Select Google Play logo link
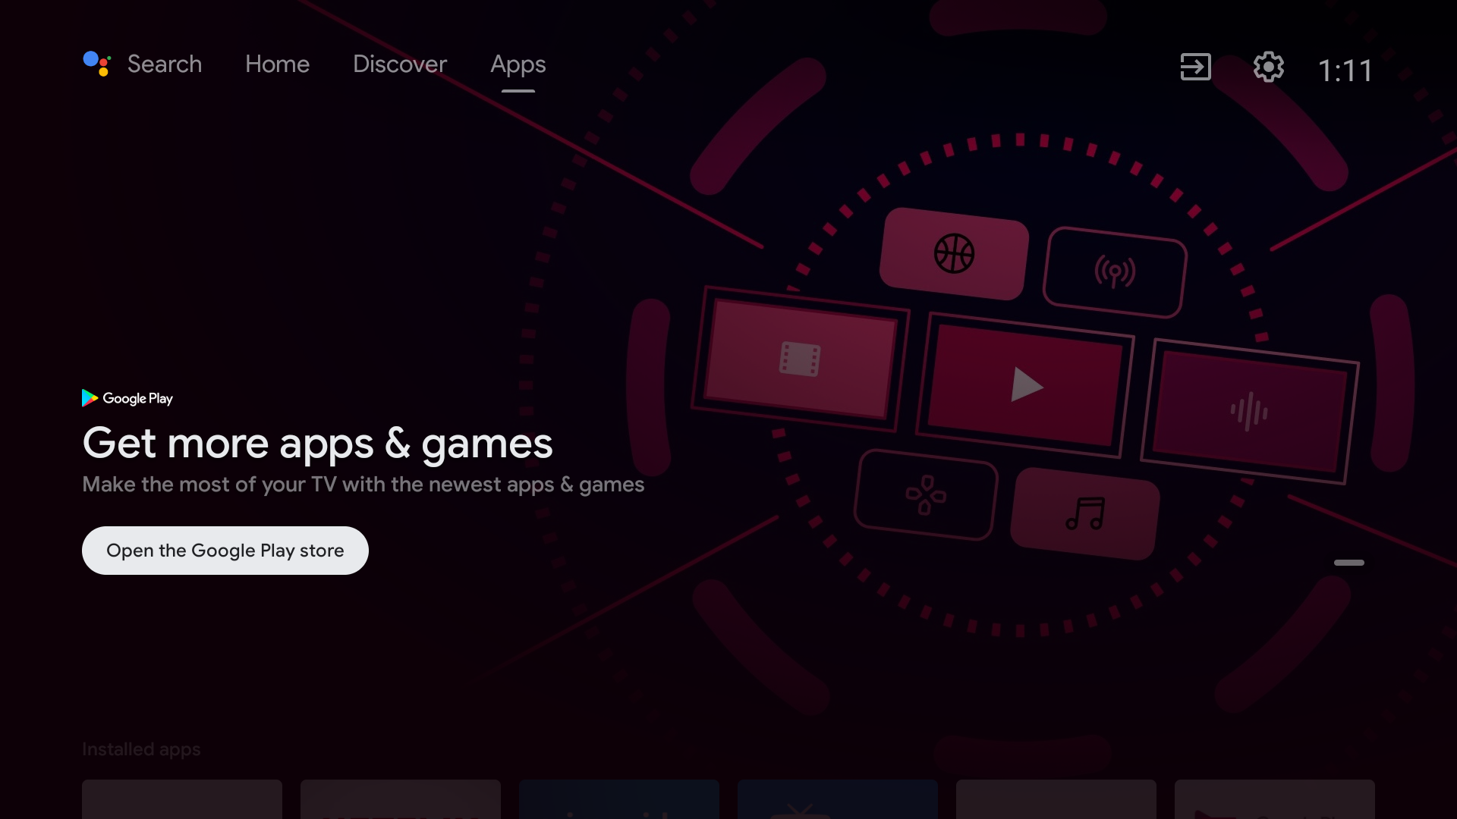The height and width of the screenshot is (819, 1457). 128,398
